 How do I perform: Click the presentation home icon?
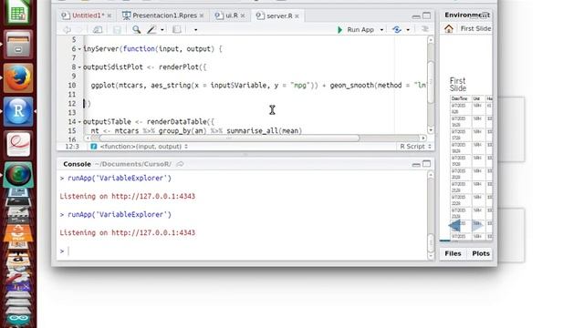(449, 28)
